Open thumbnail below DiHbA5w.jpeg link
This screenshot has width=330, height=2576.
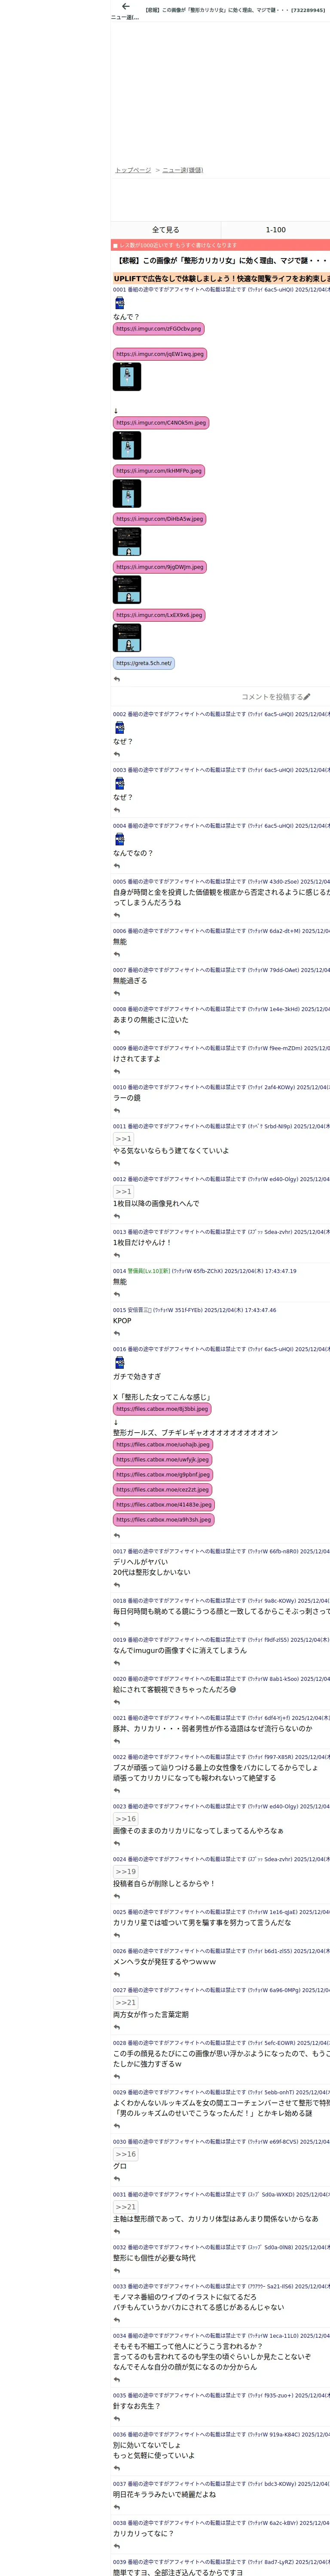point(127,542)
